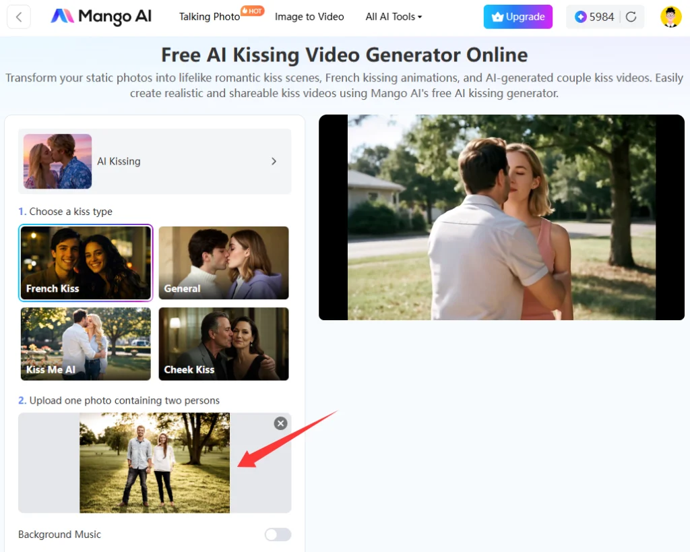
Task: Click the Mango AI logo
Action: pyautogui.click(x=100, y=17)
